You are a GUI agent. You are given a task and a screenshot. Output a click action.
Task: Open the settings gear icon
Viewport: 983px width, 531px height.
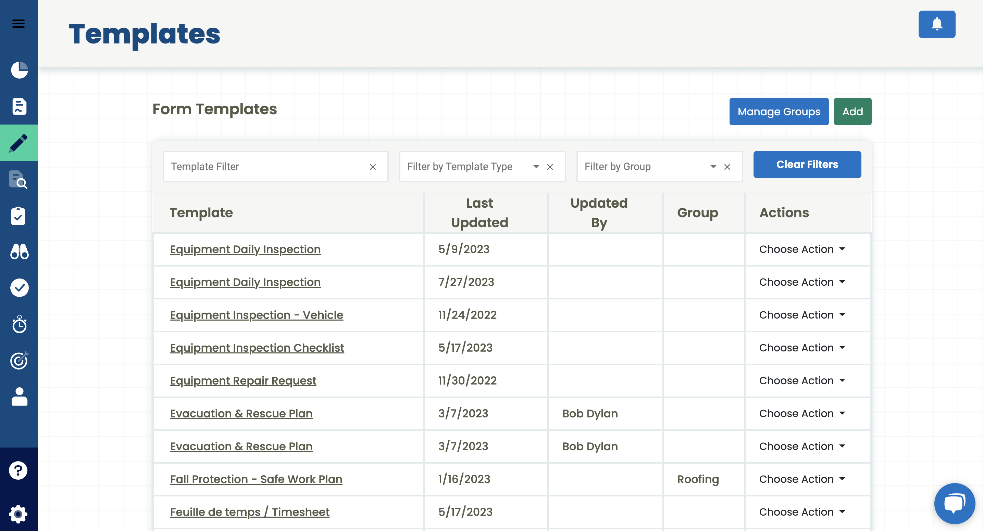(x=18, y=514)
